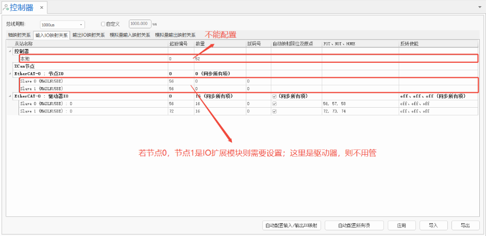This screenshot has height=236, width=486.
Task: Select the 本地 row
Action: point(248,58)
